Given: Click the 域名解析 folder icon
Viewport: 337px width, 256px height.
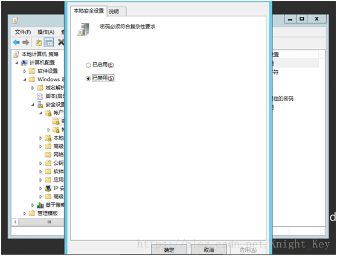Looking at the screenshot, I should [x=40, y=88].
